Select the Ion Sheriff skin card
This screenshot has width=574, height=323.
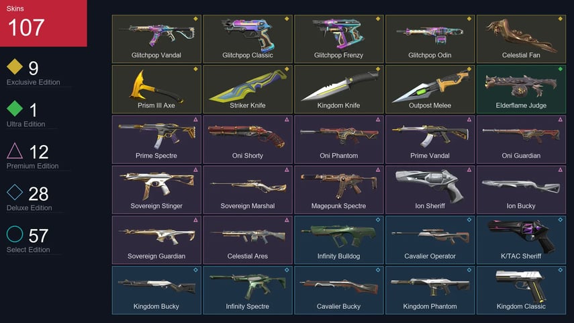click(x=430, y=189)
